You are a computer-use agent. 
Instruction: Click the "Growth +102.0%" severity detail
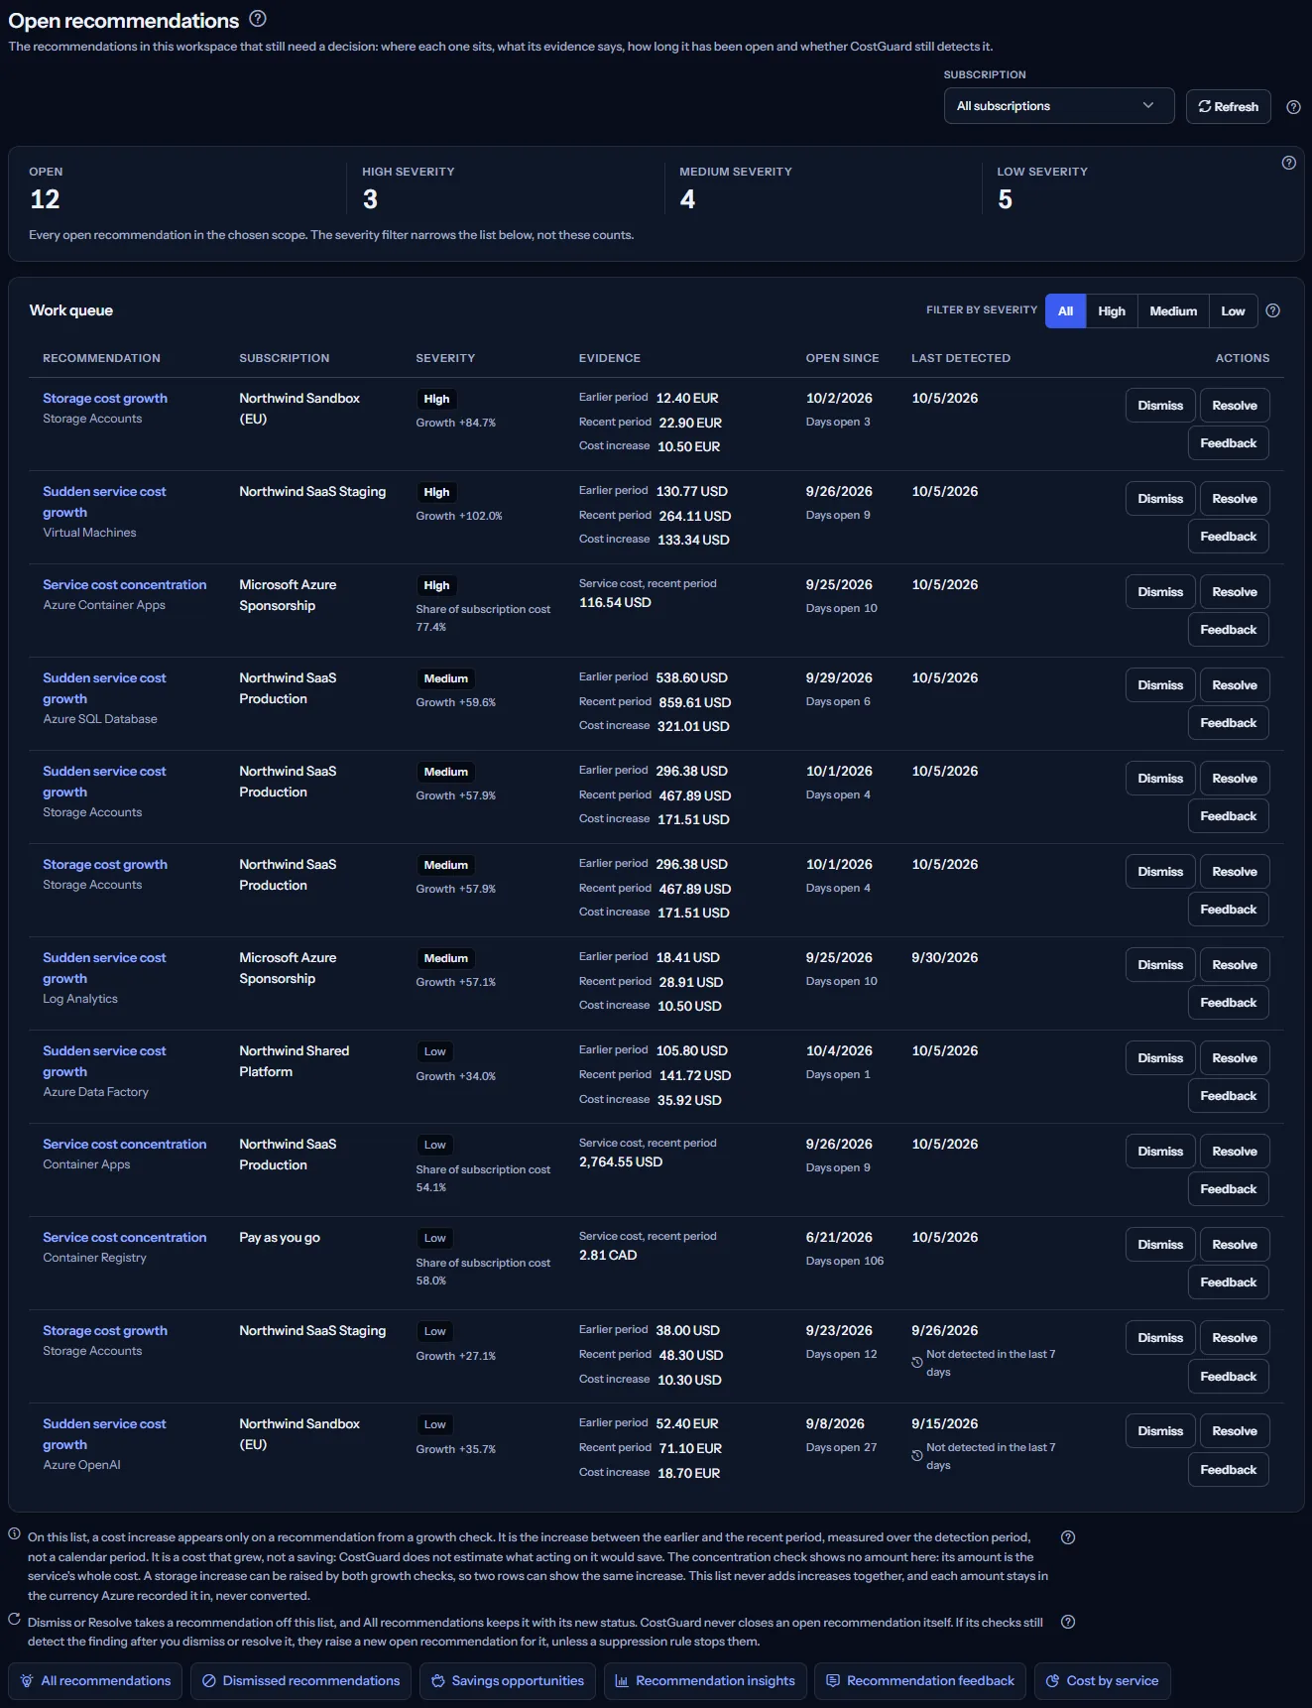pos(459,516)
